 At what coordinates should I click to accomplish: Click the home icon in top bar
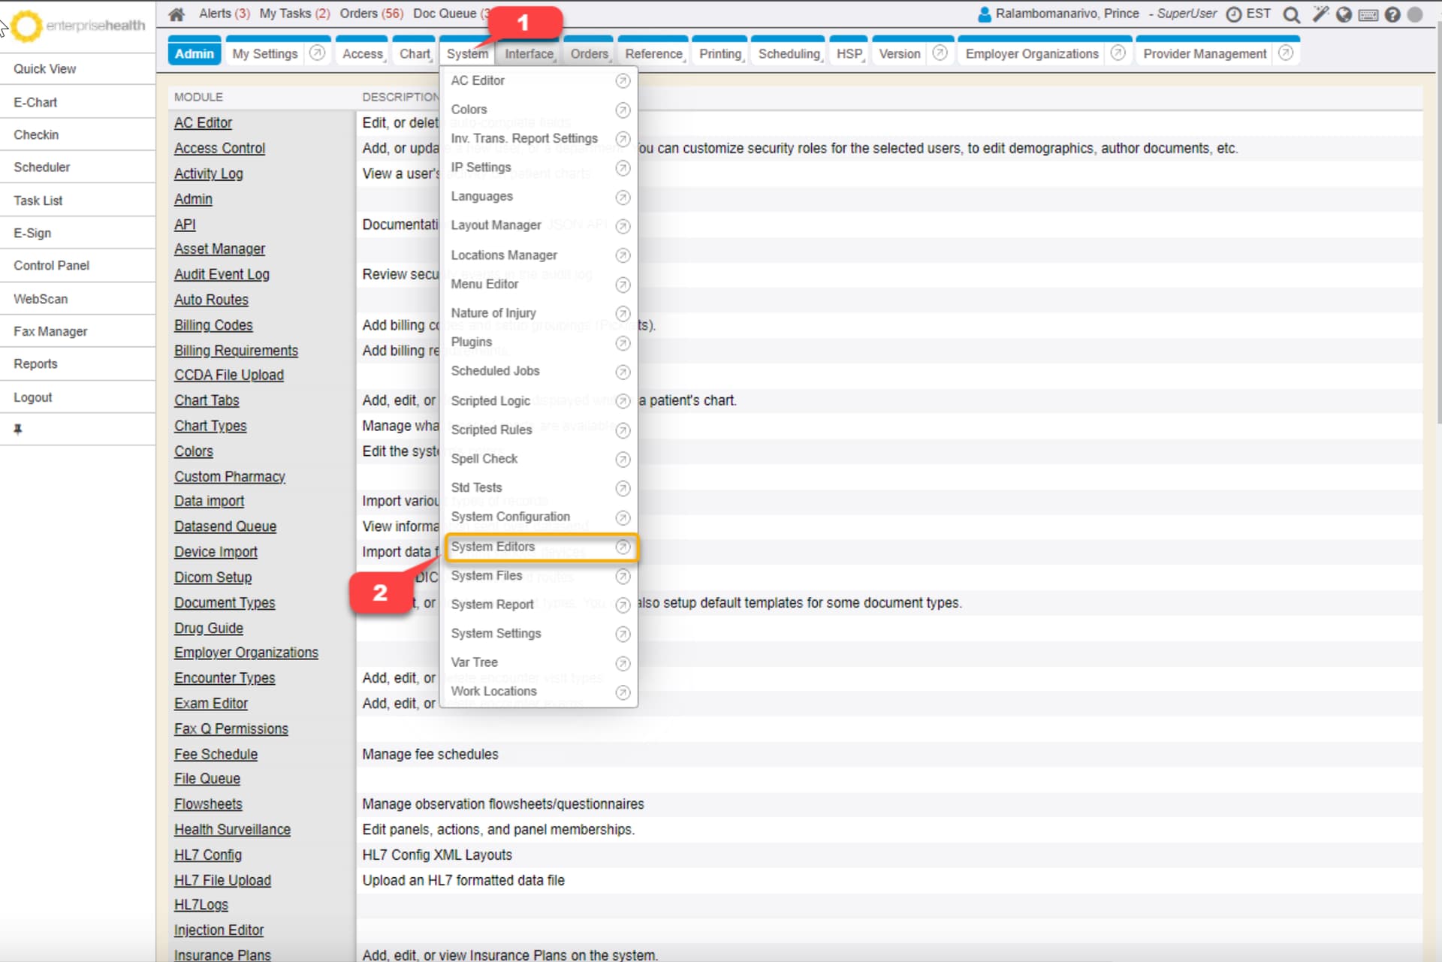tap(176, 14)
